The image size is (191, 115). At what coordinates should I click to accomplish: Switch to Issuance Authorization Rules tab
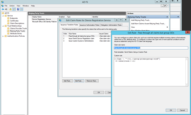pos(89,25)
